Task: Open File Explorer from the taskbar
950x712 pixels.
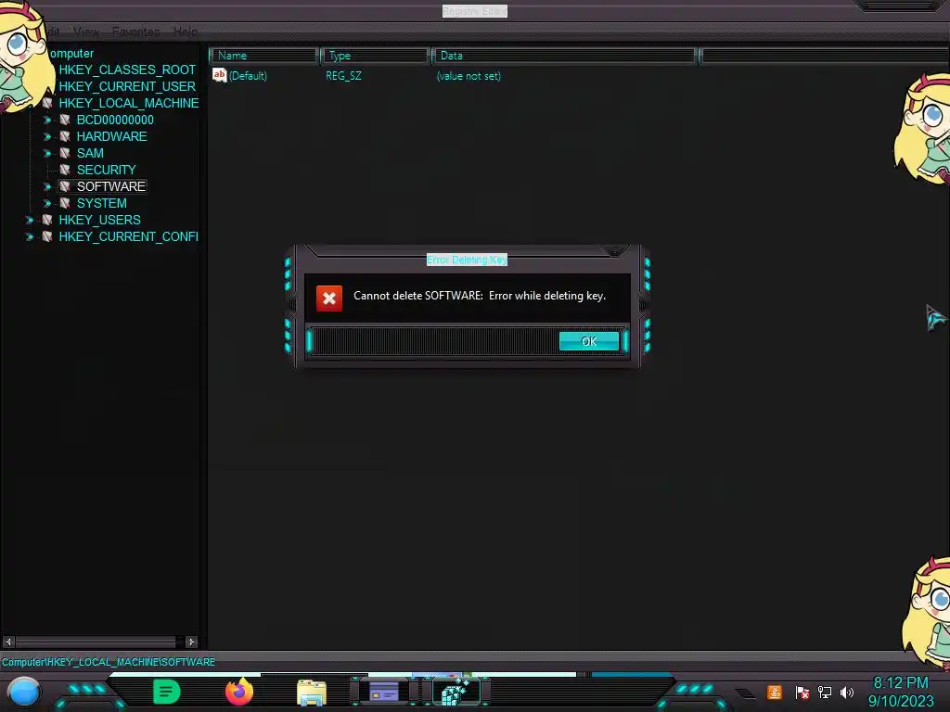Action: (x=312, y=693)
